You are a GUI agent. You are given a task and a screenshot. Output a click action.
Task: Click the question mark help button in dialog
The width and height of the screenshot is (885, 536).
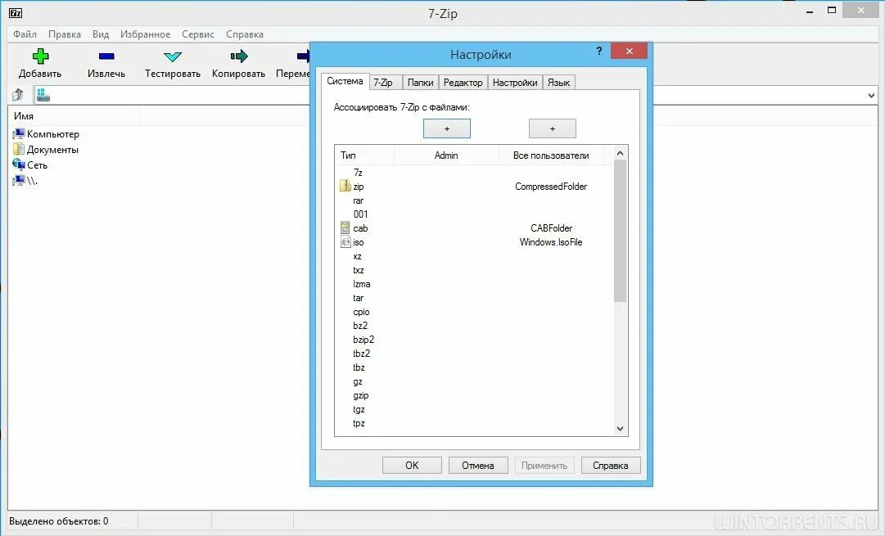tap(598, 51)
